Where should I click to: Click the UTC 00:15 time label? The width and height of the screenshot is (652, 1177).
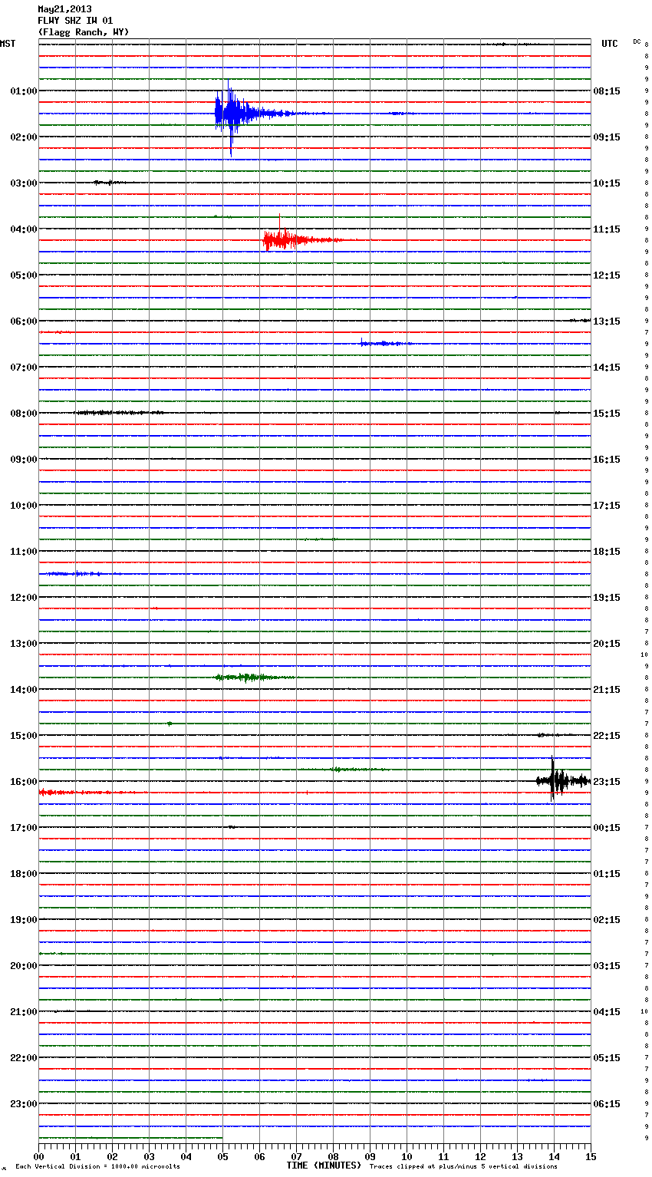607,828
